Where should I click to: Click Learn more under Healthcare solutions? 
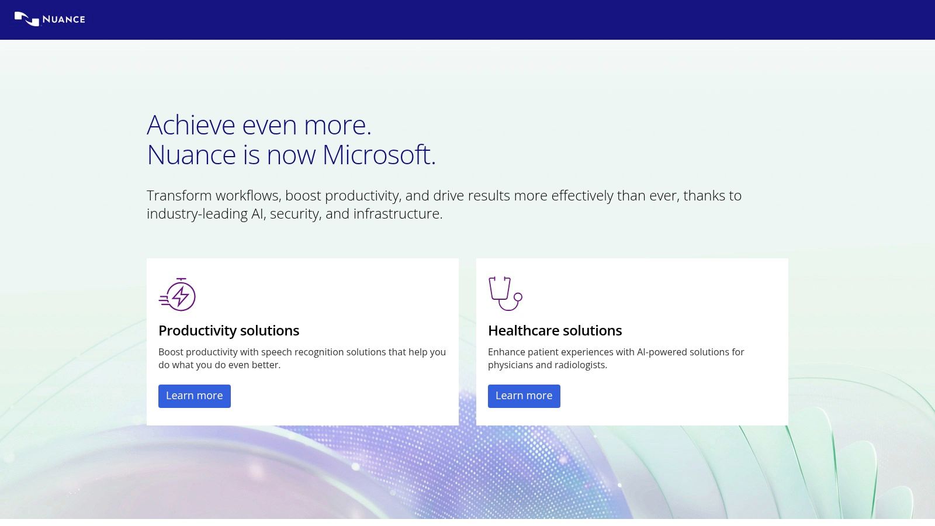pyautogui.click(x=524, y=396)
